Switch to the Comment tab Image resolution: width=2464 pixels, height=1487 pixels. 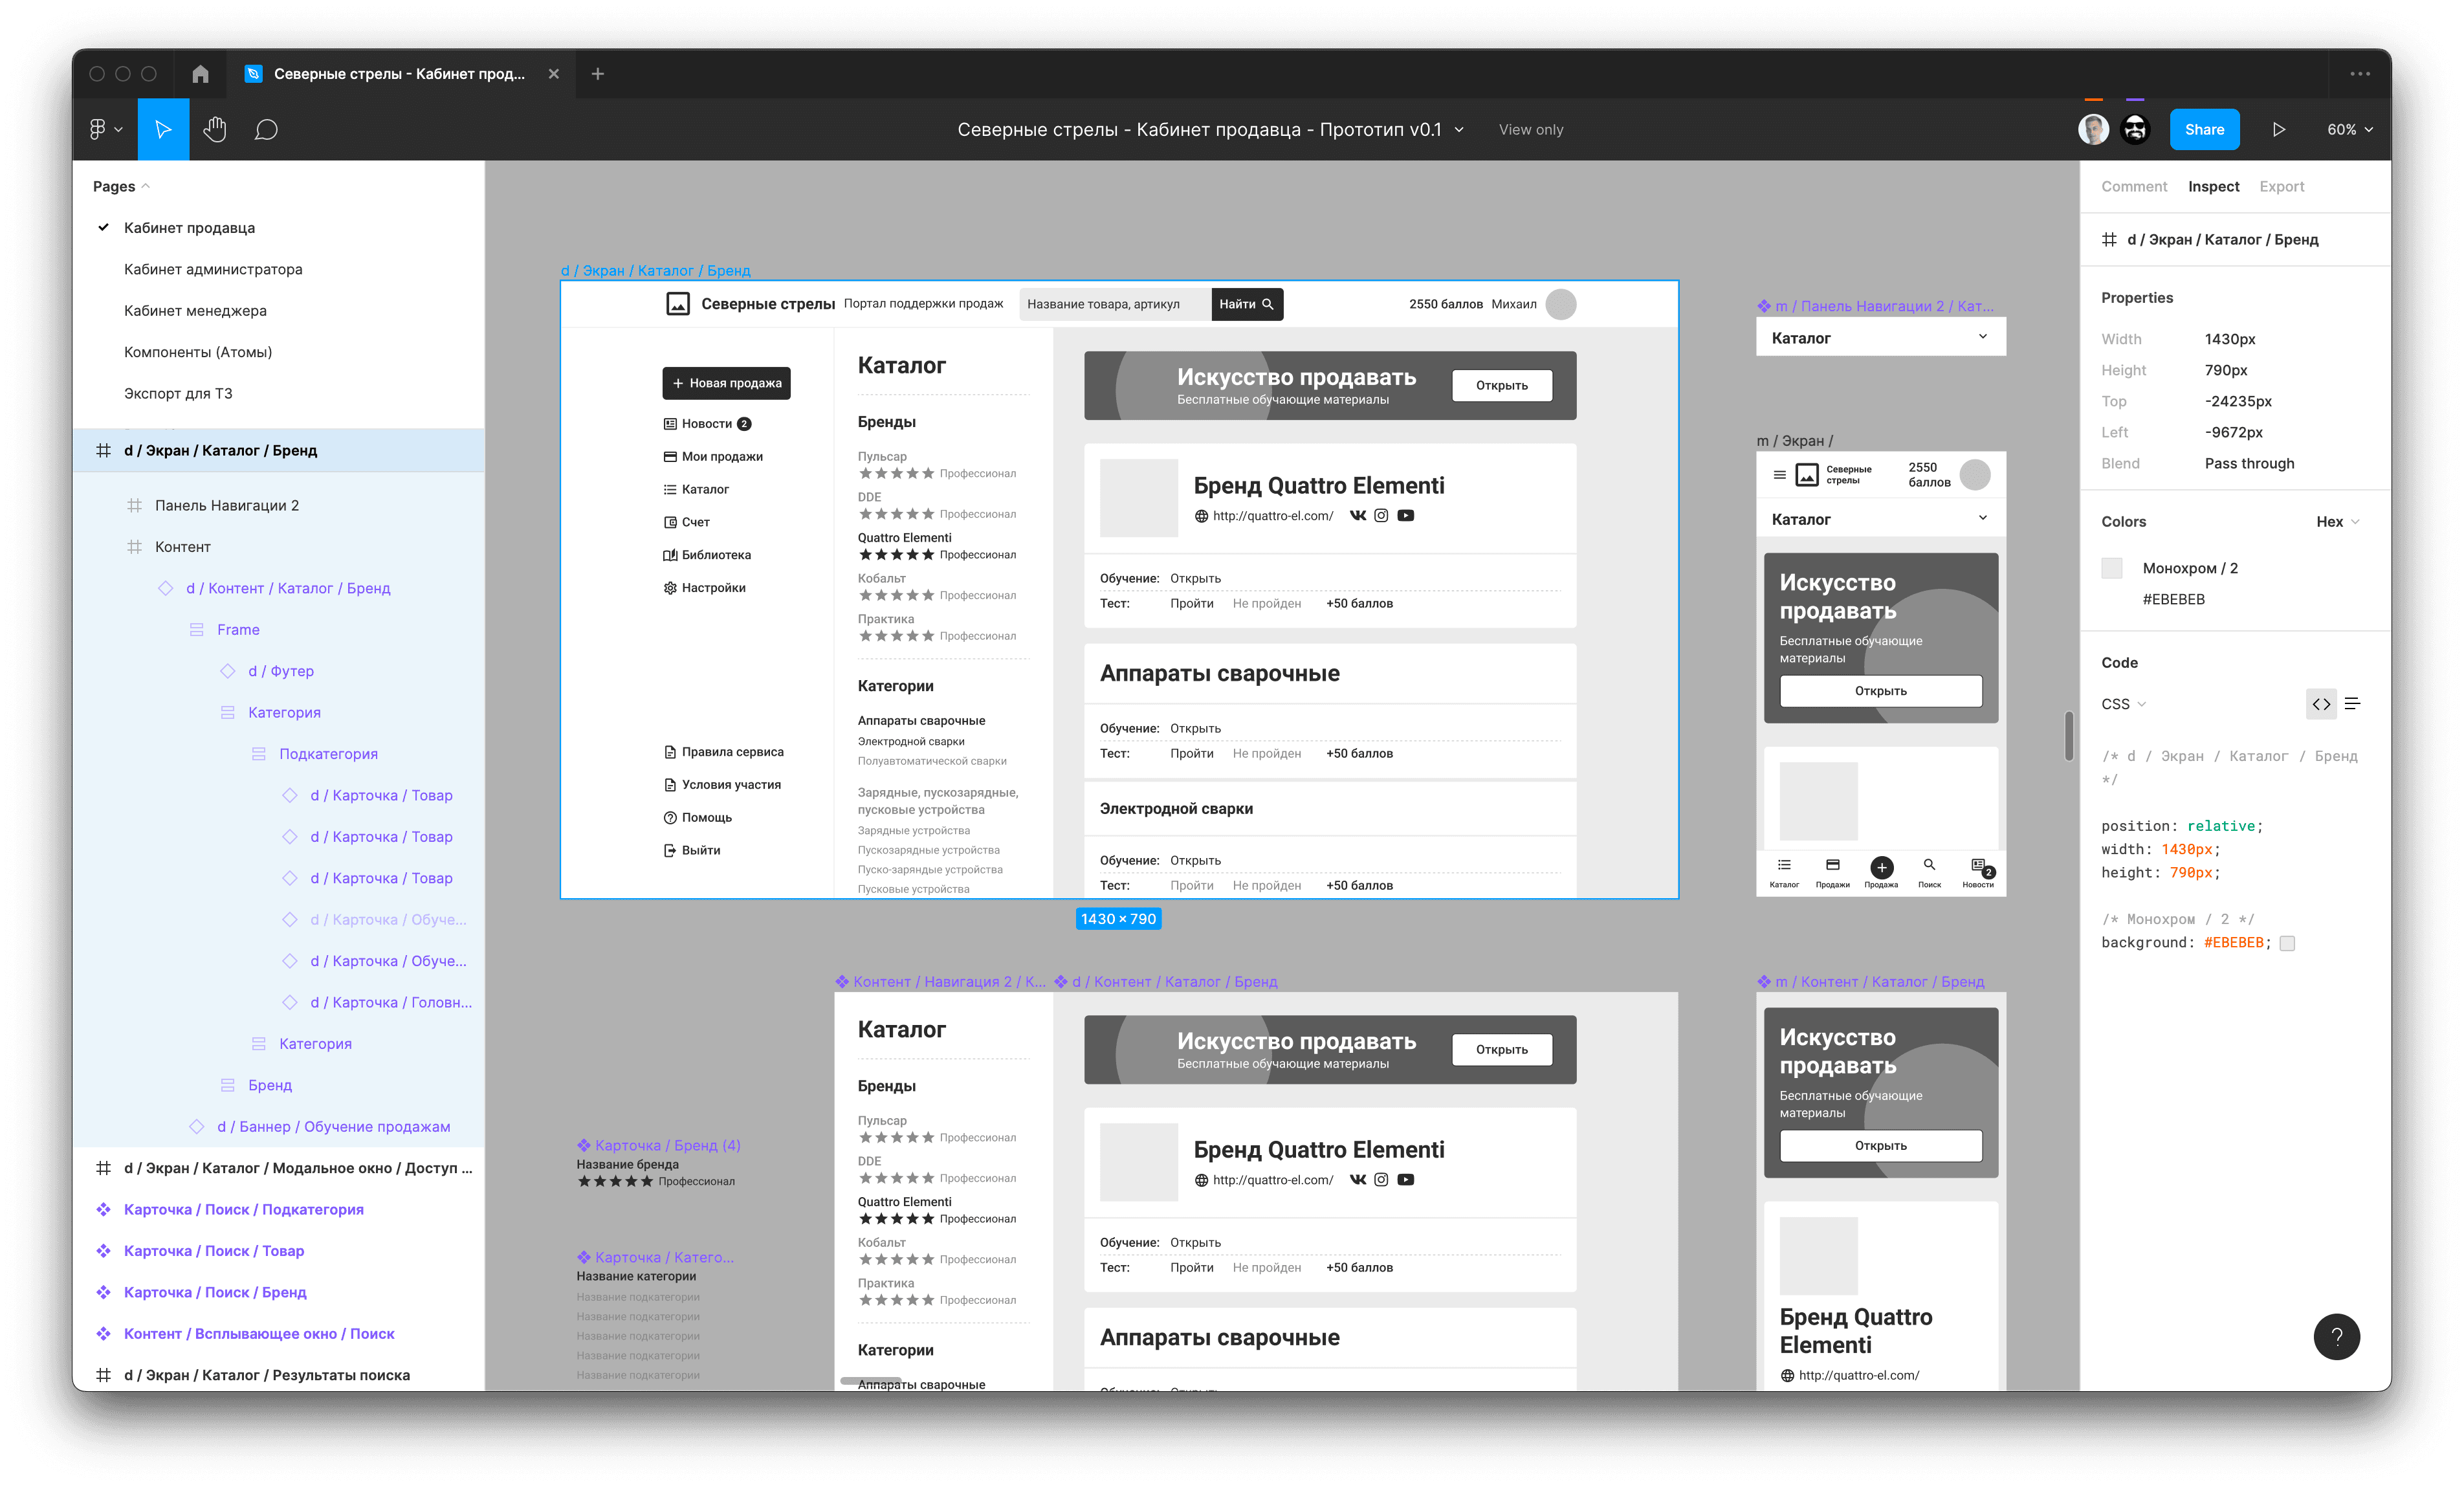(x=2133, y=186)
